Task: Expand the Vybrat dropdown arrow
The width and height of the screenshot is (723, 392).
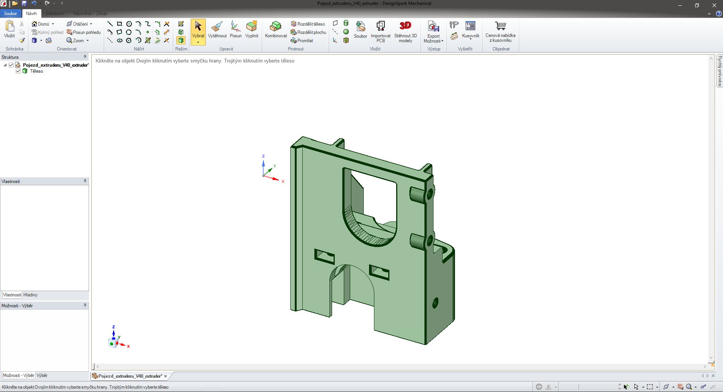Action: 198,43
